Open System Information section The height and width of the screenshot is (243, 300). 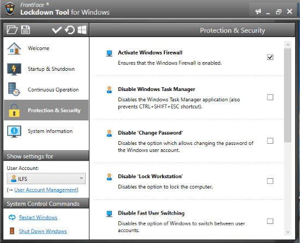pyautogui.click(x=46, y=131)
